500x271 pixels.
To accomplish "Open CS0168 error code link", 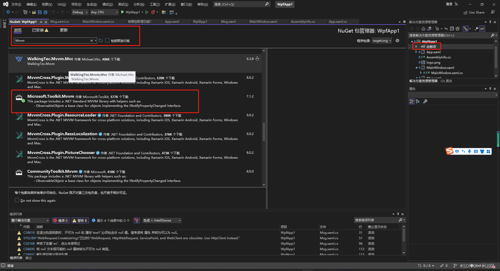I will pyautogui.click(x=29, y=244).
